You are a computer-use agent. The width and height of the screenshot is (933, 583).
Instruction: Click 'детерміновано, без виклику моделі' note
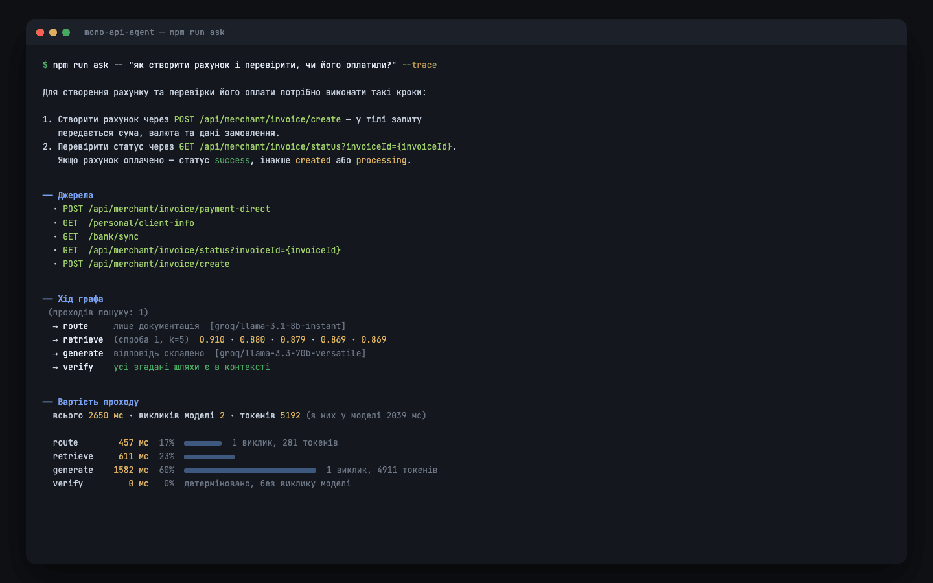point(268,484)
